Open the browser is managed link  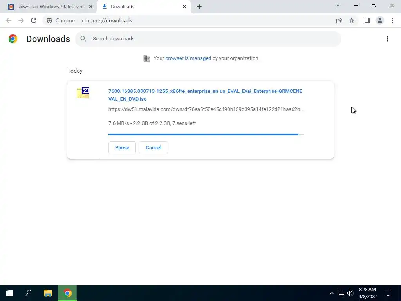188,58
